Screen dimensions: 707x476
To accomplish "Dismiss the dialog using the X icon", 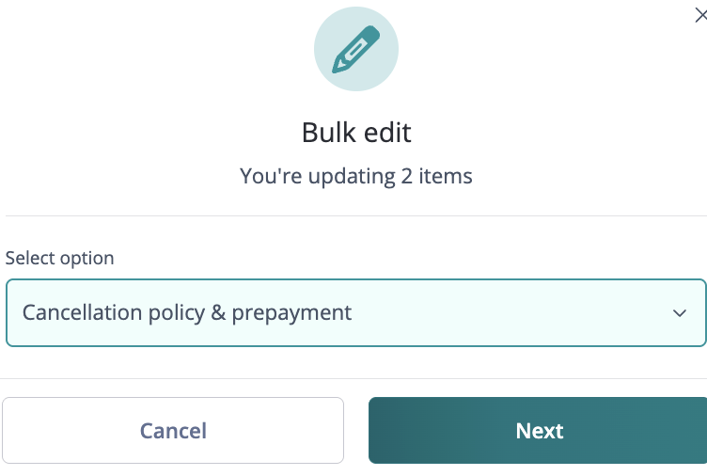I will pos(700,14).
